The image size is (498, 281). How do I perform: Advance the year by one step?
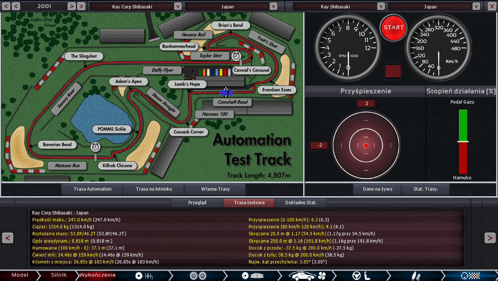click(x=72, y=7)
